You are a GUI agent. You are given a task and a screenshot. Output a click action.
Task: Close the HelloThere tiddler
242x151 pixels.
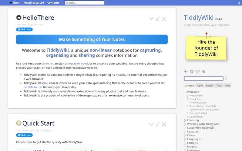point(164,19)
